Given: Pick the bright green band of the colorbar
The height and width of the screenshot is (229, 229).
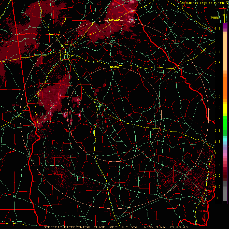Looking at the screenshot, I should tap(225, 123).
